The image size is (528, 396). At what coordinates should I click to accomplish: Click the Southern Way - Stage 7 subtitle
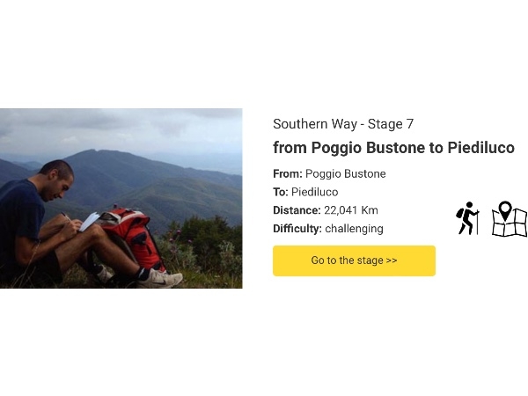[x=337, y=123]
